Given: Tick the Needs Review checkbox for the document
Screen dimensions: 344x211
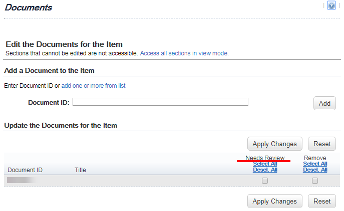Looking at the screenshot, I should pyautogui.click(x=265, y=181).
